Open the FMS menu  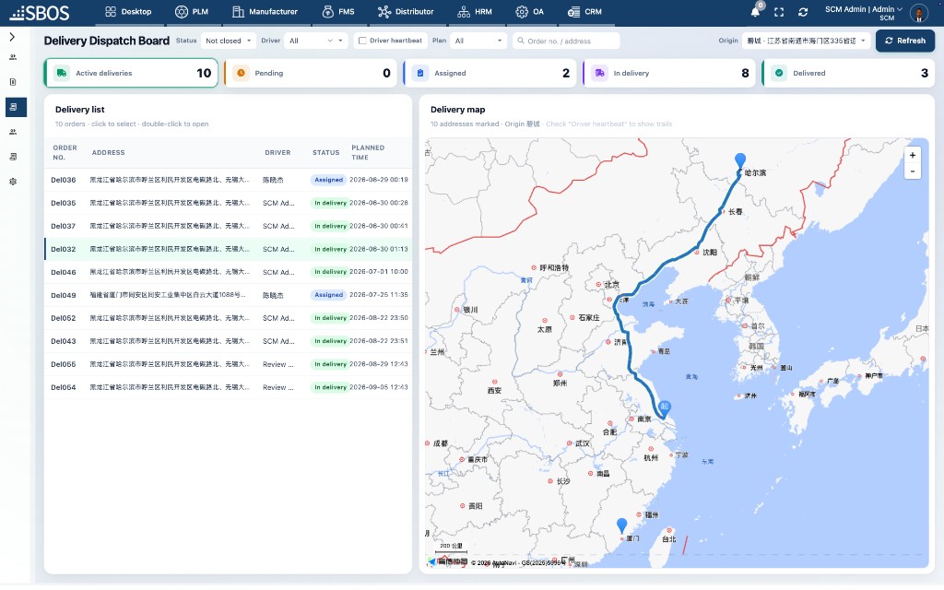(x=338, y=11)
